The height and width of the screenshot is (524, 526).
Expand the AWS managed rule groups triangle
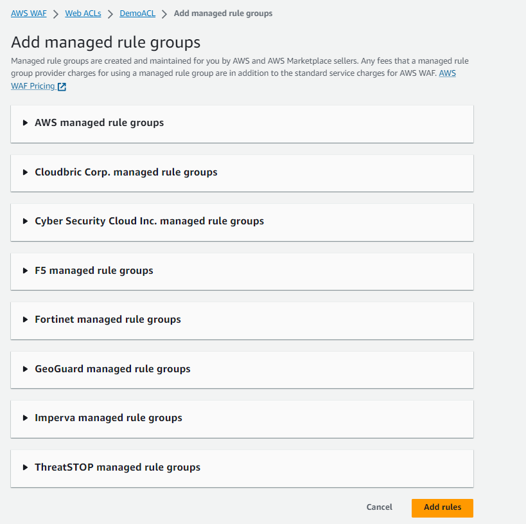[x=25, y=123]
